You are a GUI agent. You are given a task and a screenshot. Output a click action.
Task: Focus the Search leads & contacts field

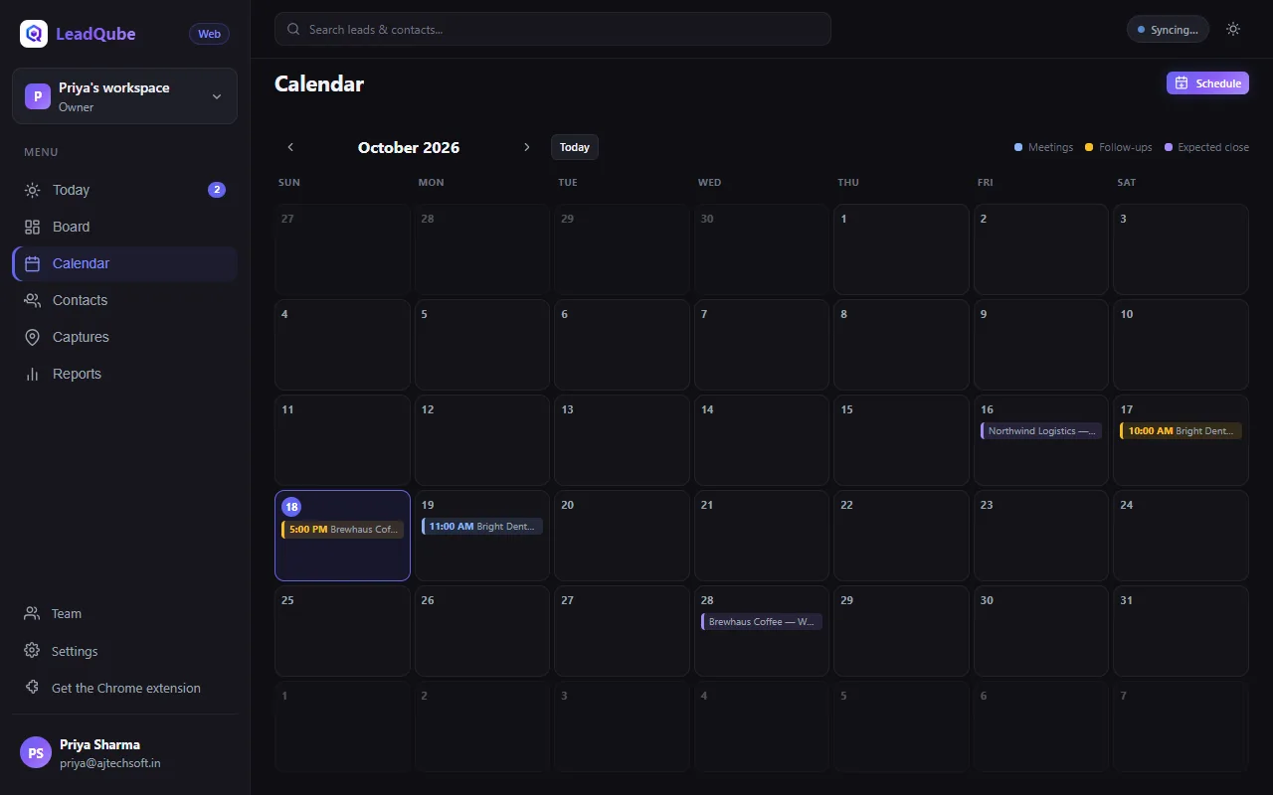click(x=553, y=29)
